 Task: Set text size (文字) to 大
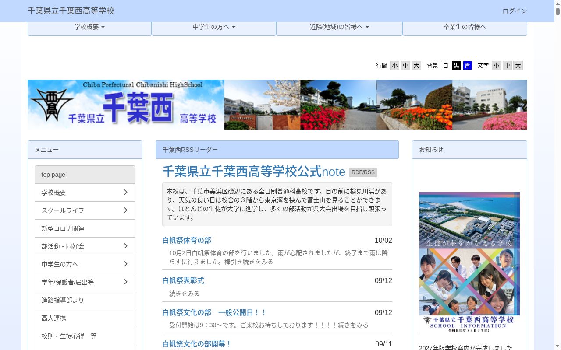pos(518,66)
